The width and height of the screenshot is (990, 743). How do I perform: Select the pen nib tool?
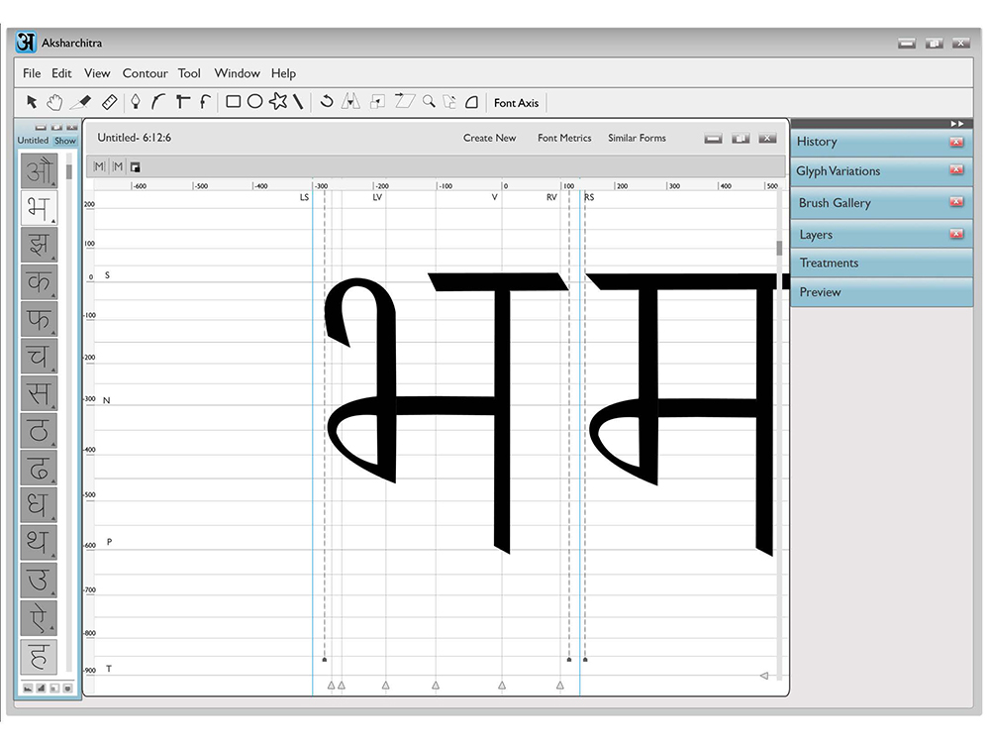coord(135,102)
